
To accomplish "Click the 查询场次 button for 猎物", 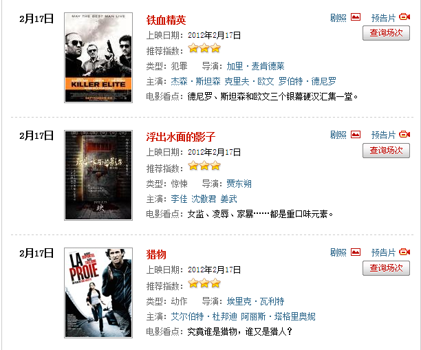I will [386, 268].
